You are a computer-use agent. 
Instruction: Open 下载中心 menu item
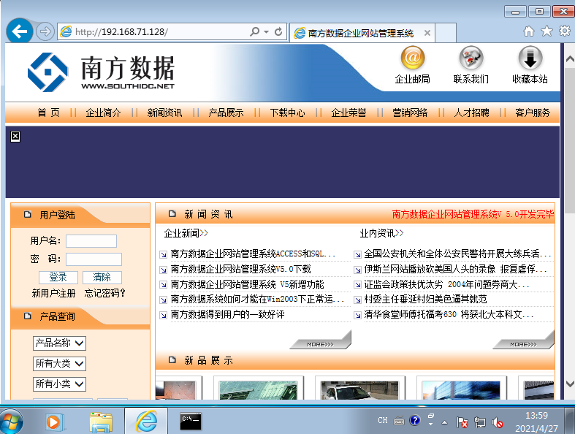point(287,113)
